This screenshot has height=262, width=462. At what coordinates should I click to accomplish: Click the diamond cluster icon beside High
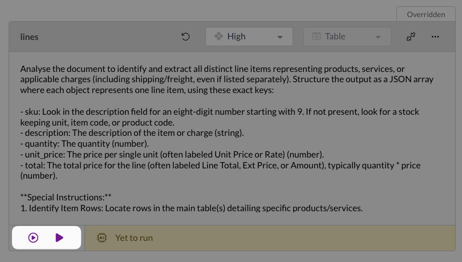click(218, 37)
